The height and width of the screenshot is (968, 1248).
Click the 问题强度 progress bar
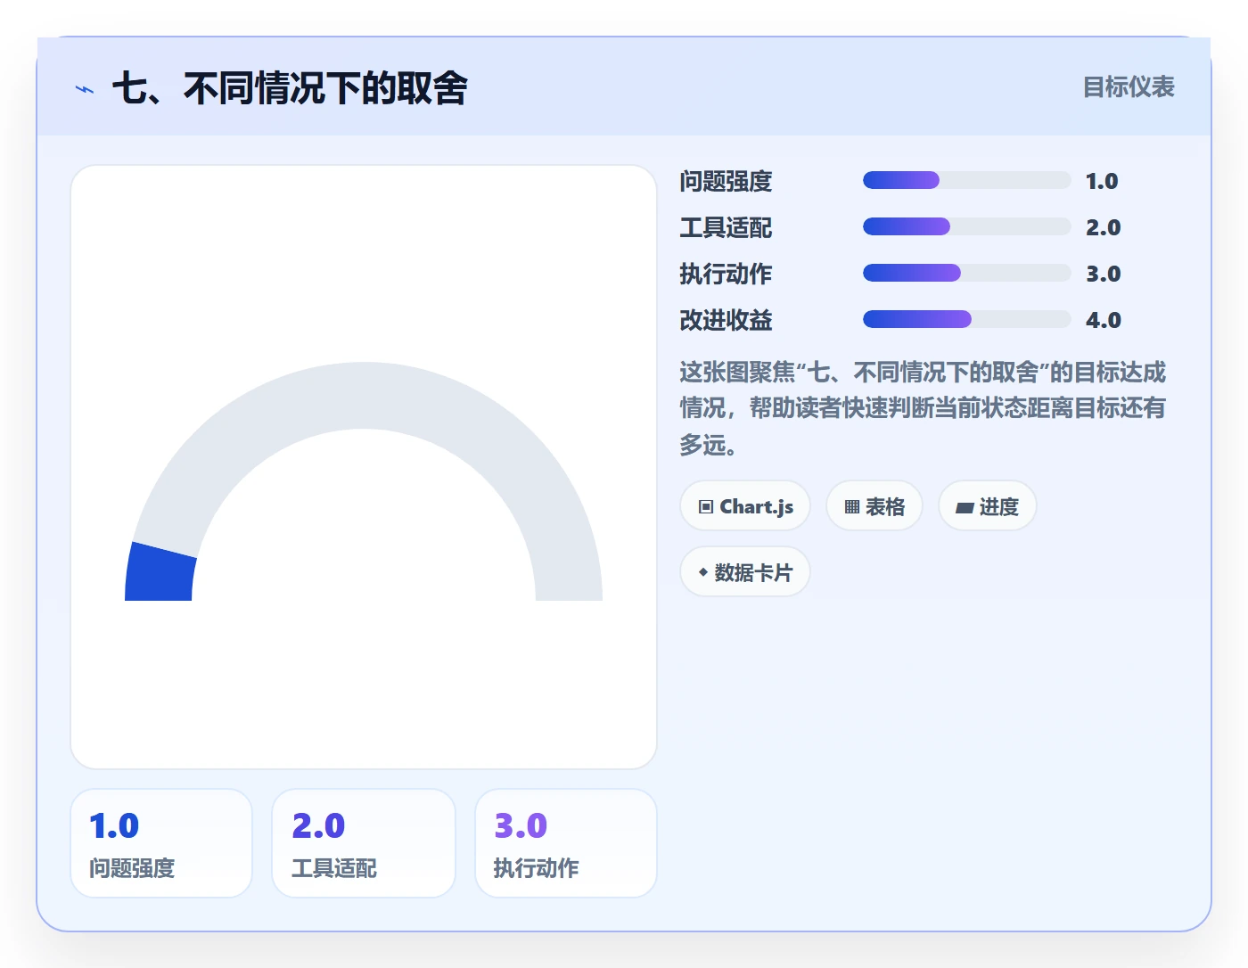pos(966,180)
